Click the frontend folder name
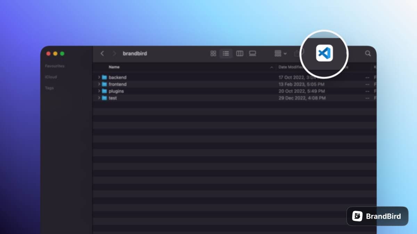Viewport: 417px width, 234px height. click(x=117, y=84)
